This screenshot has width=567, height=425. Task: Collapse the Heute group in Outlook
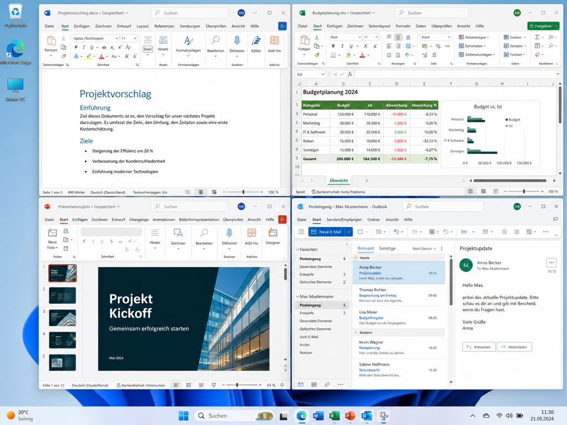tap(356, 258)
